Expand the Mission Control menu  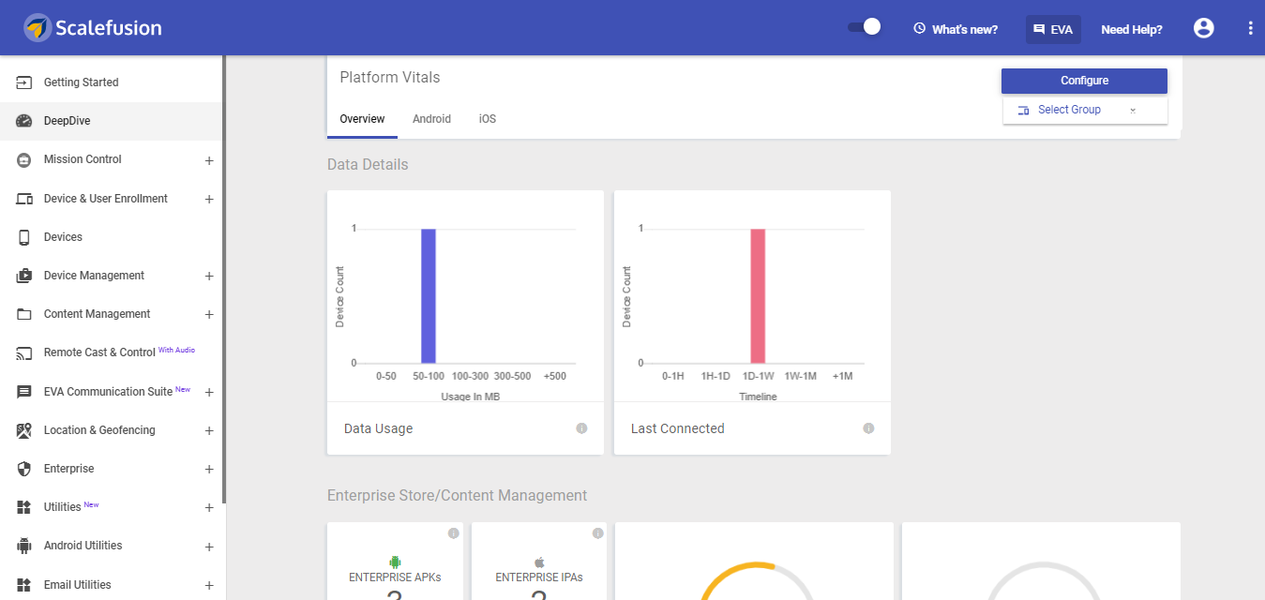pos(209,160)
